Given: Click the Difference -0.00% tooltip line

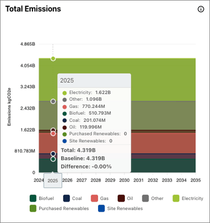Looking at the screenshot, I should [86, 166].
